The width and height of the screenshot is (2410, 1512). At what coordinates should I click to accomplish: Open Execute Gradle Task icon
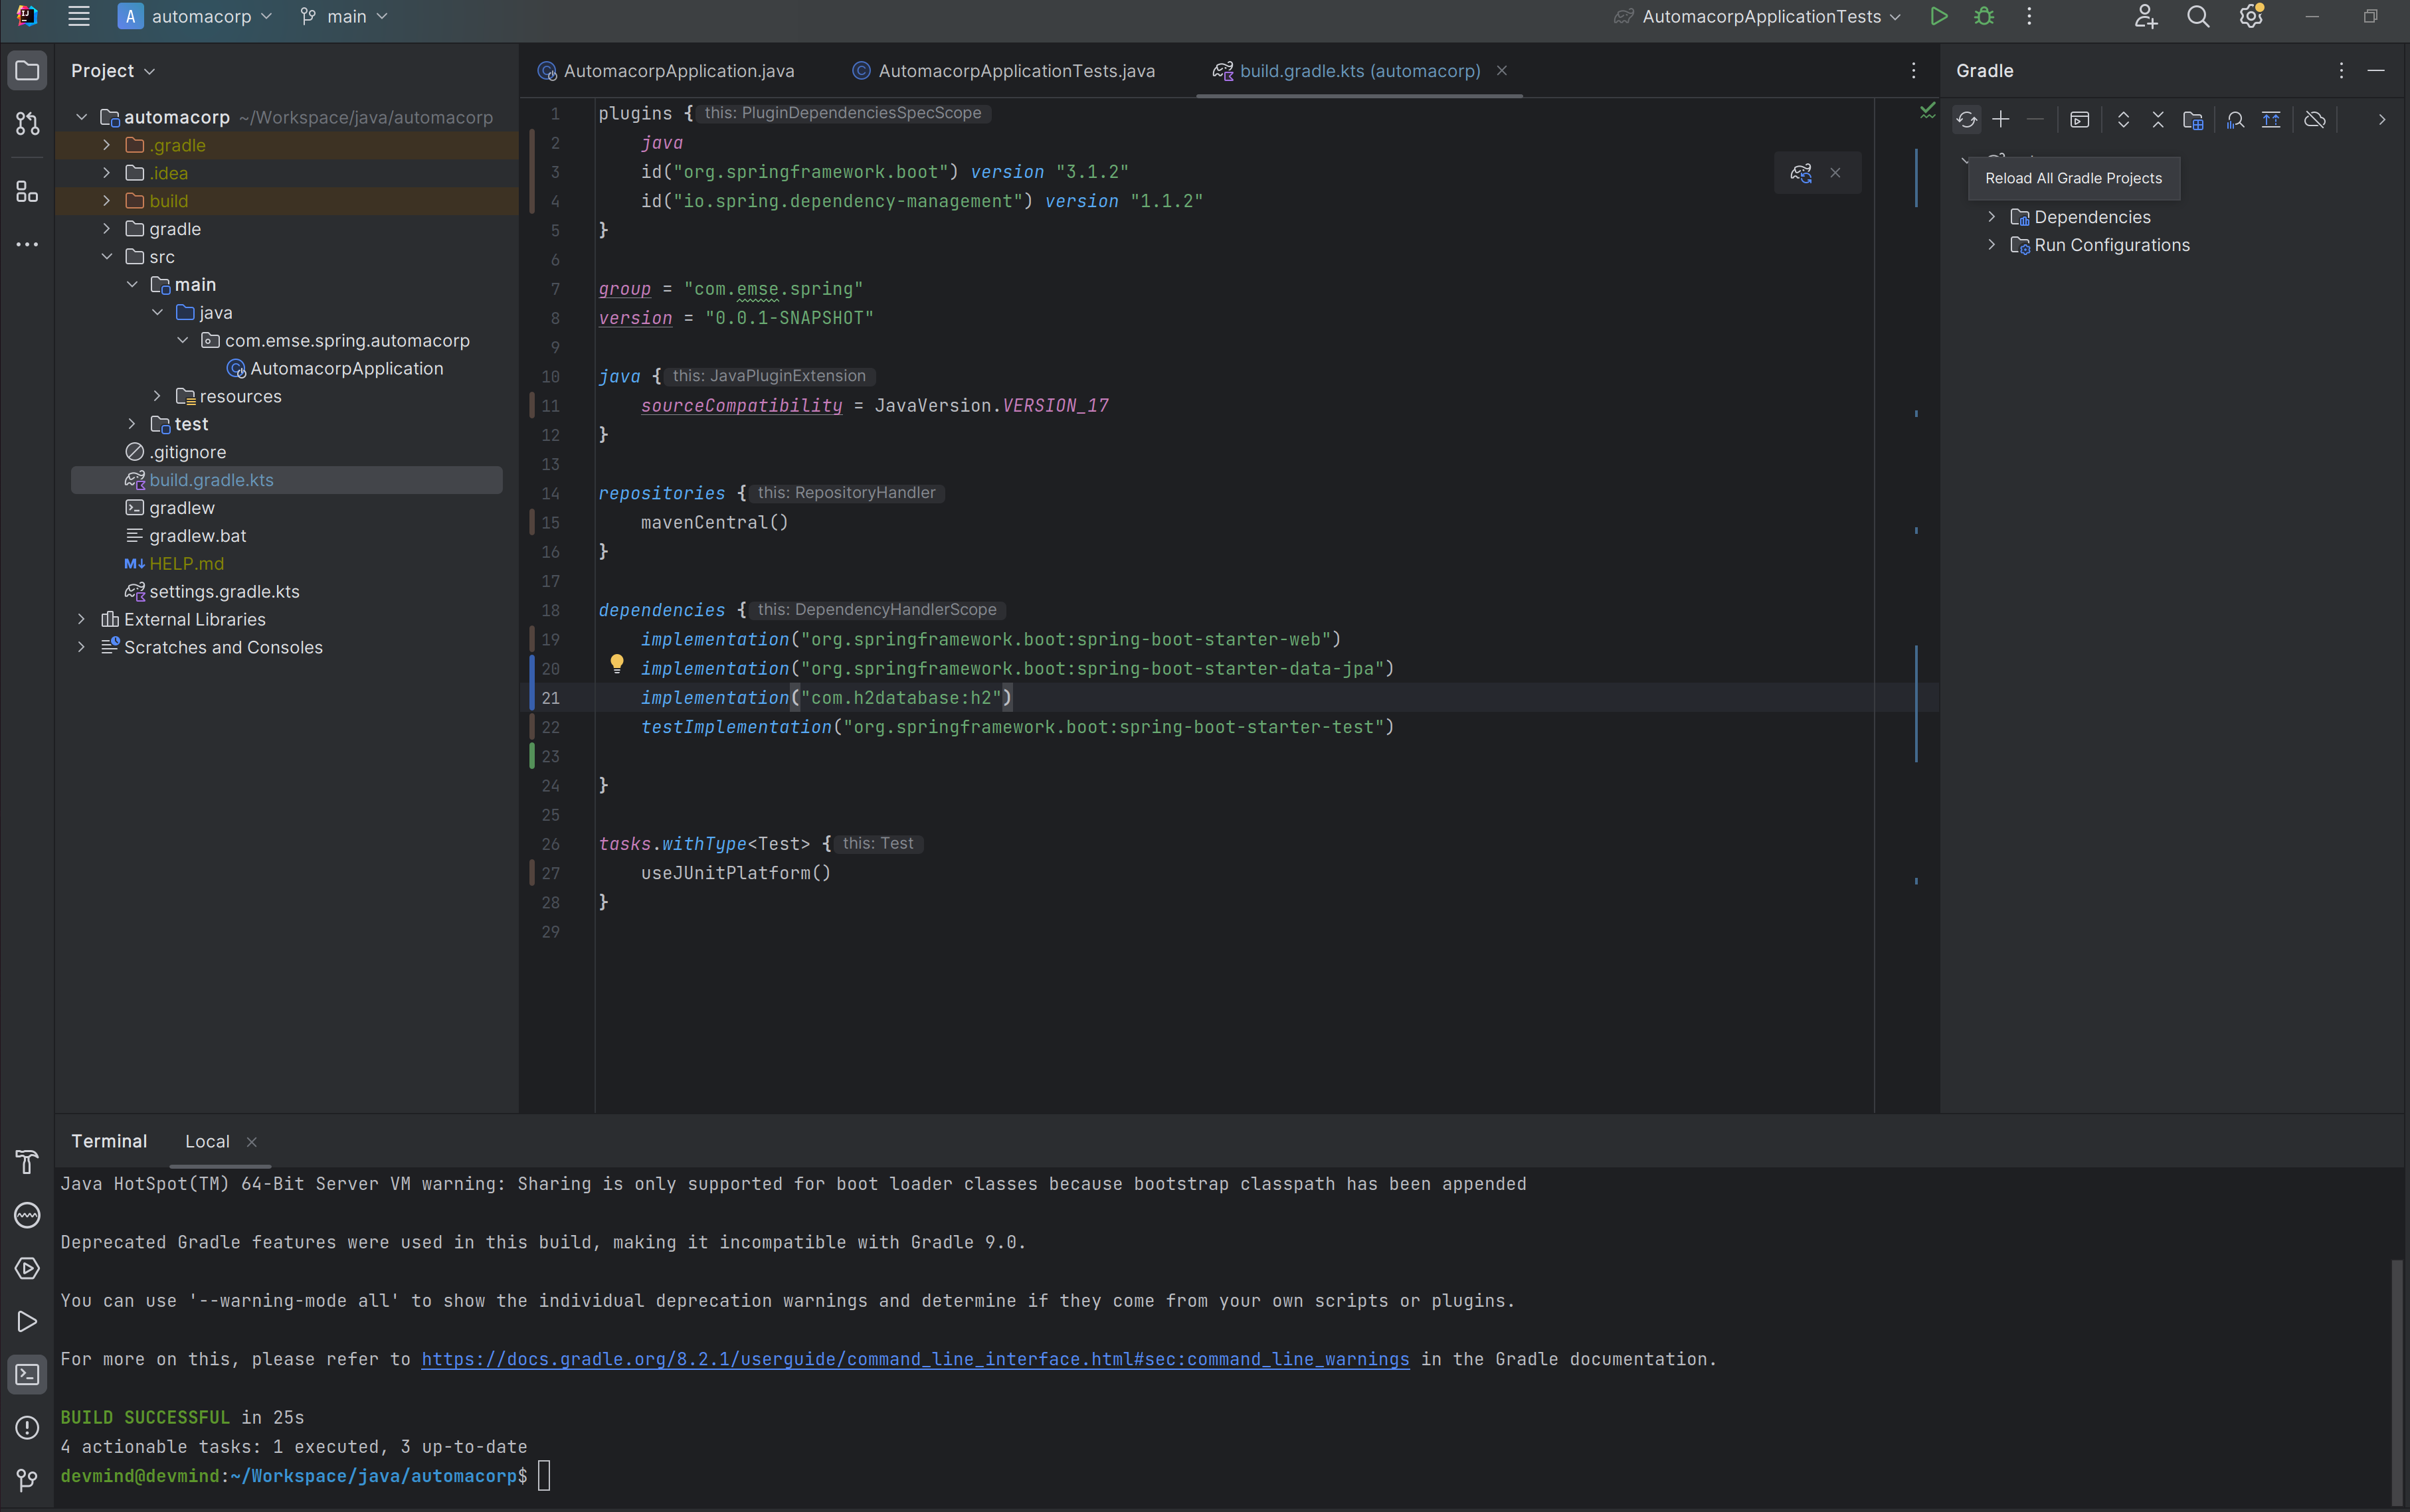(2080, 120)
